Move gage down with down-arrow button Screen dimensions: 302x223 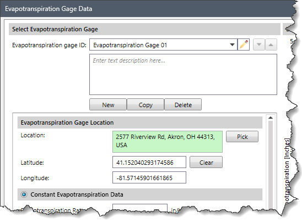pyautogui.click(x=259, y=44)
